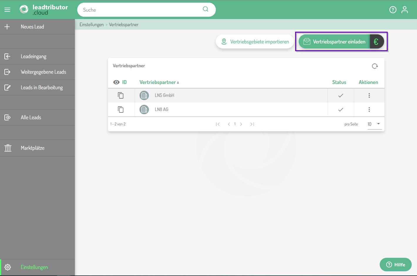Copy the ID of LN5 GmbH
The image size is (417, 276).
121,95
